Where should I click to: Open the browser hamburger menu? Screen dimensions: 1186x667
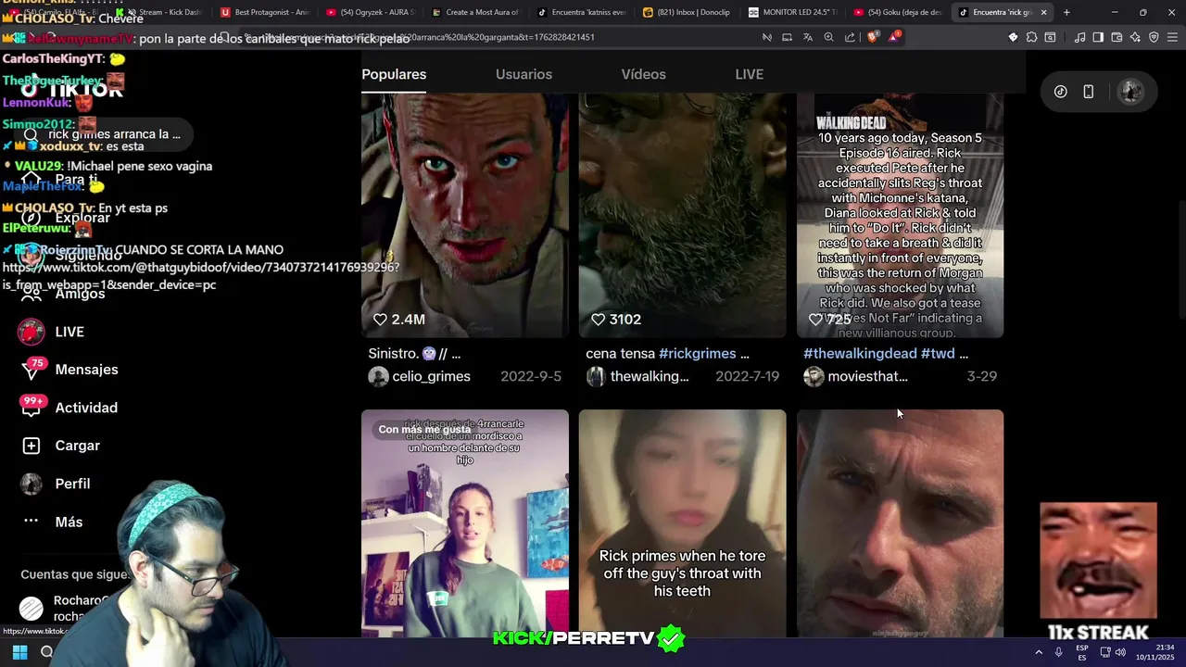click(1172, 37)
